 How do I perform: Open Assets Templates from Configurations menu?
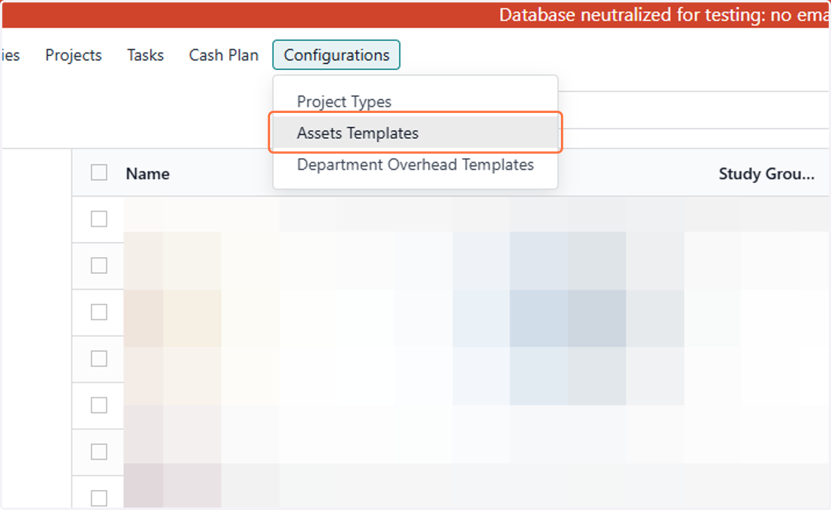415,133
